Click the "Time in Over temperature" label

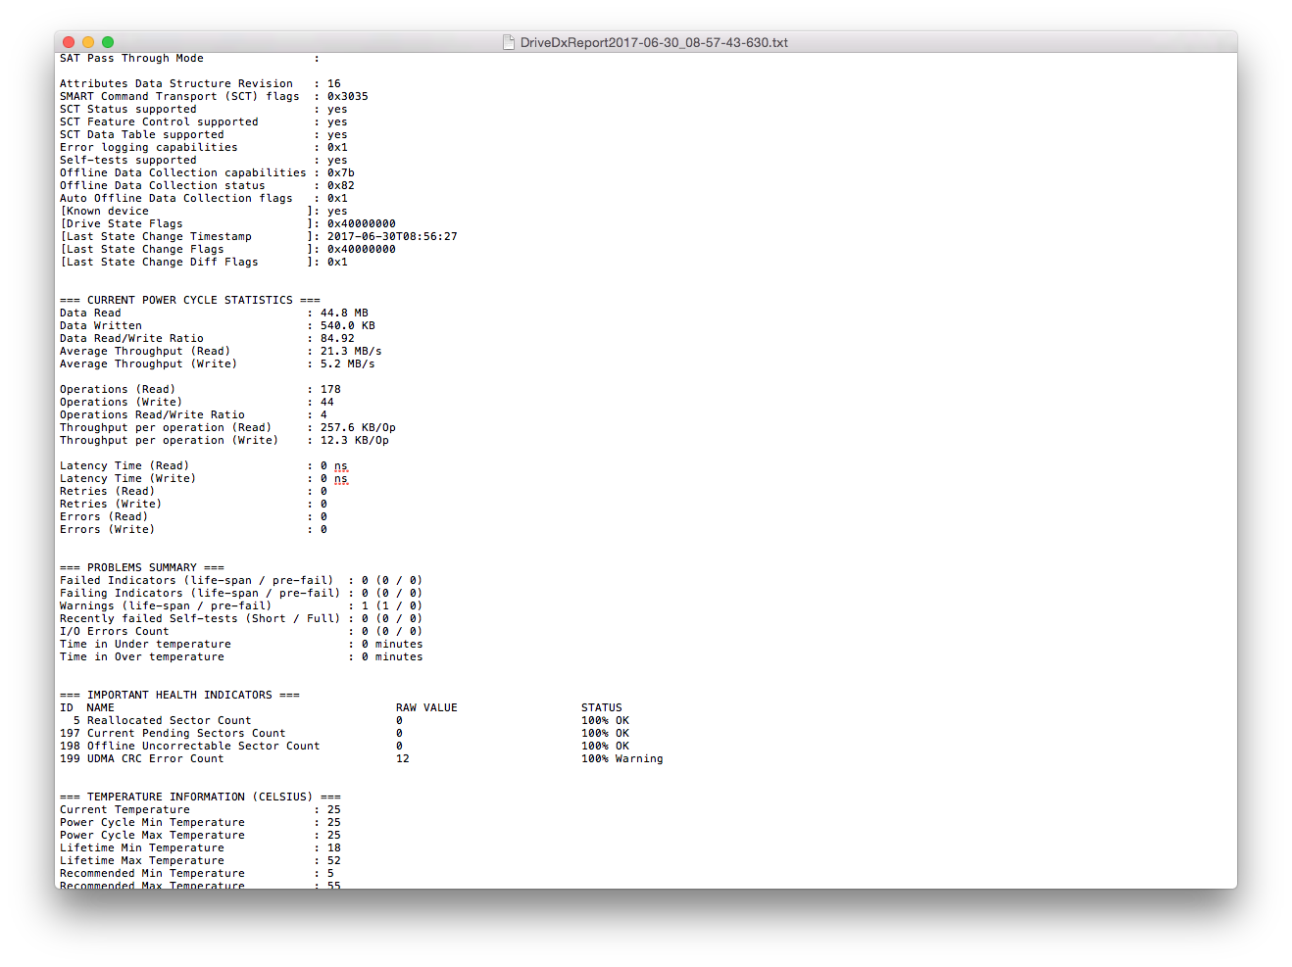tap(142, 657)
